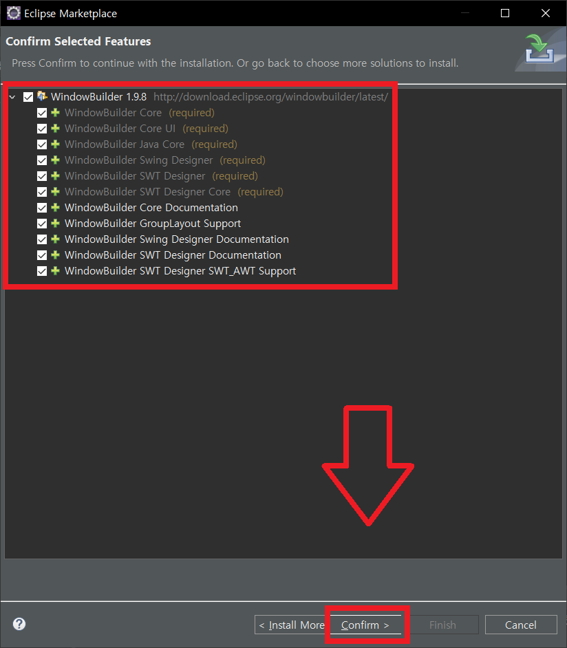
Task: Select WindowBuilder SWT Designer SWT_AWT Support text
Action: pos(180,271)
